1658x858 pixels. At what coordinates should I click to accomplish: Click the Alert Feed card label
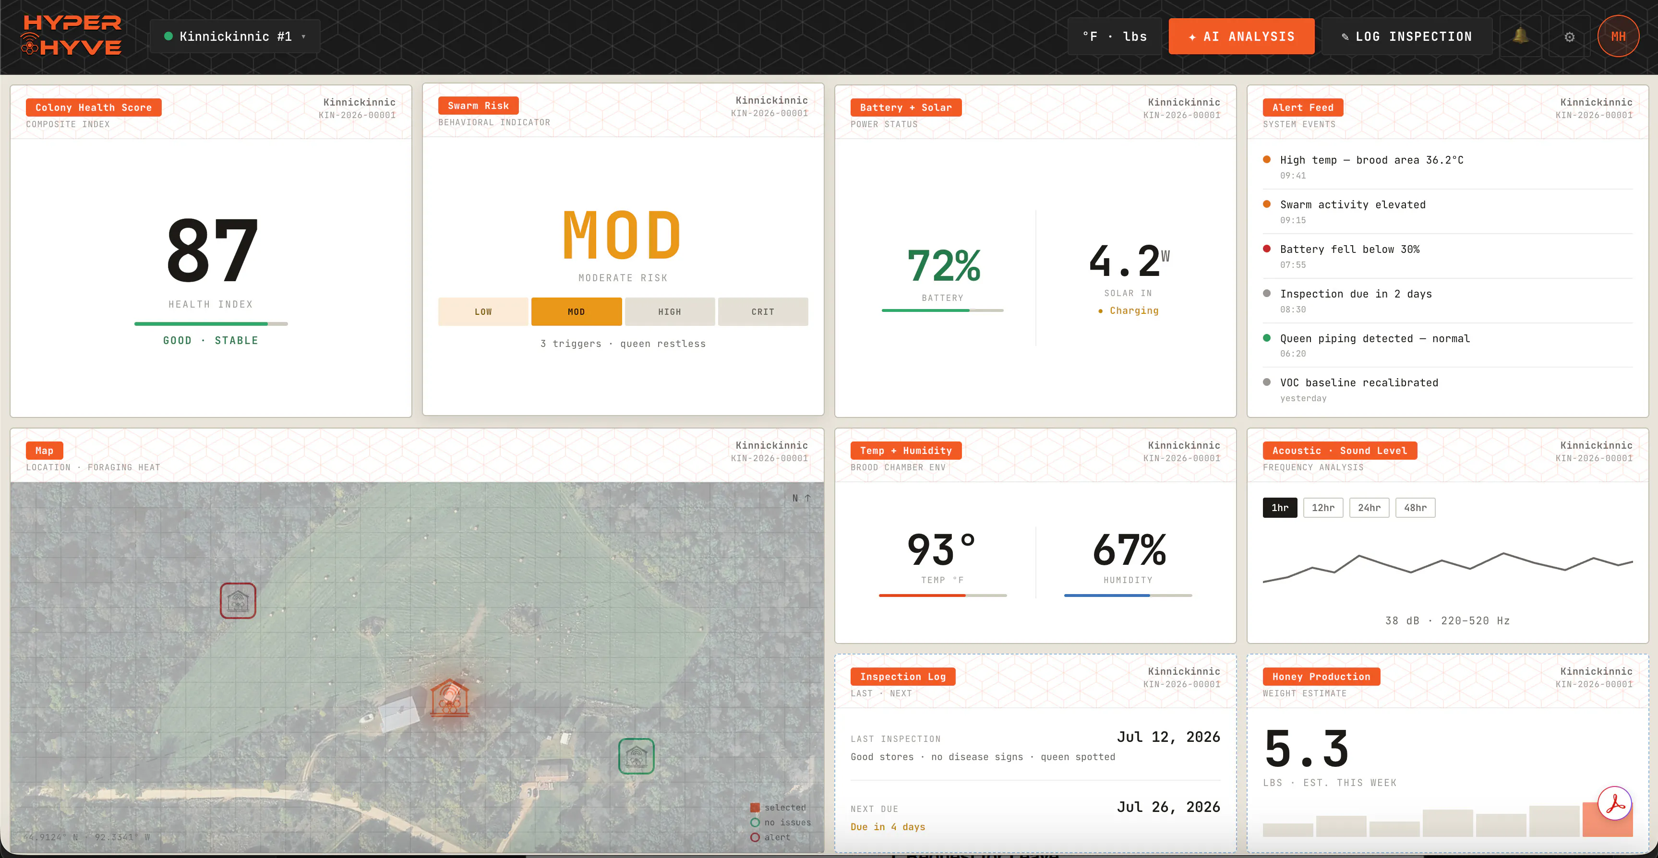1303,107
